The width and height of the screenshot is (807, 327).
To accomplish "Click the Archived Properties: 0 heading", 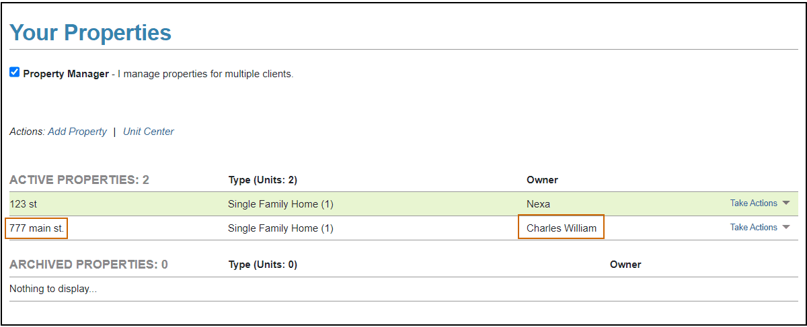I will [x=89, y=265].
